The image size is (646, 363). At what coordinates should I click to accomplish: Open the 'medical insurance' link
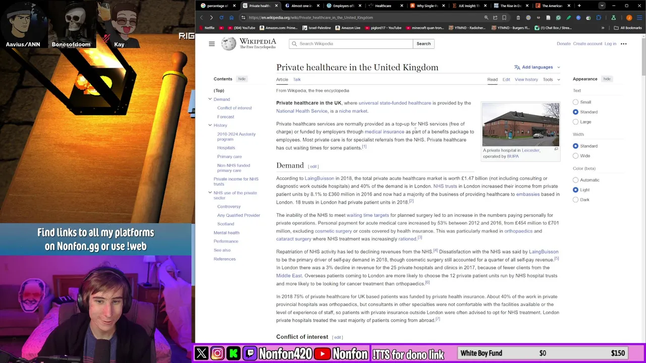pos(384,132)
